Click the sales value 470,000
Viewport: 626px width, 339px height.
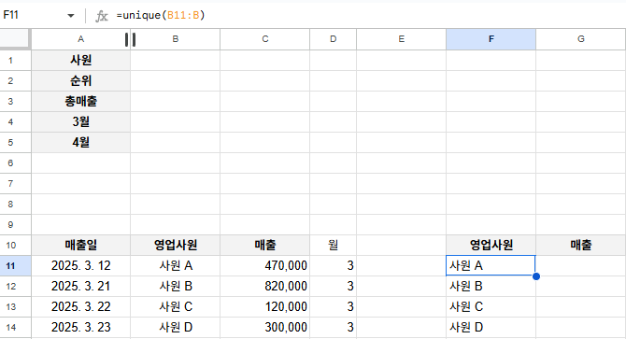265,265
